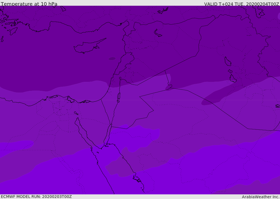This screenshot has height=199, width=280.
Task: Click the large lake in central Iraq
Action: [228, 61]
